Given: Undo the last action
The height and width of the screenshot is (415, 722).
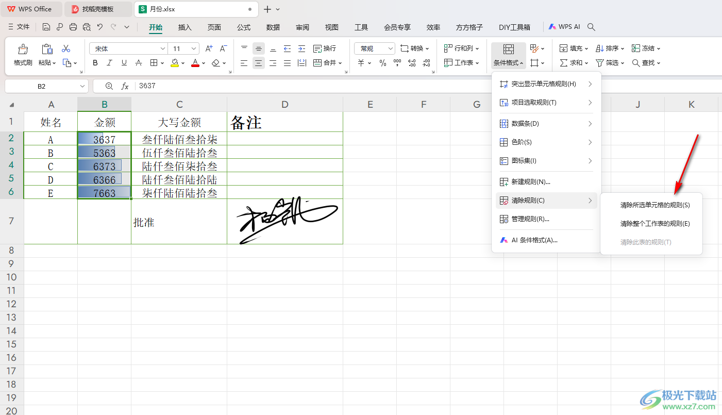Looking at the screenshot, I should click(100, 27).
